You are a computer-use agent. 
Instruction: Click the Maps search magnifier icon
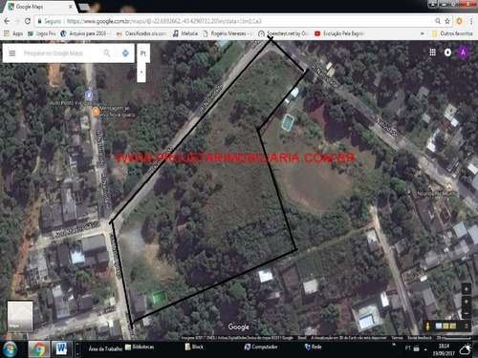tap(107, 53)
